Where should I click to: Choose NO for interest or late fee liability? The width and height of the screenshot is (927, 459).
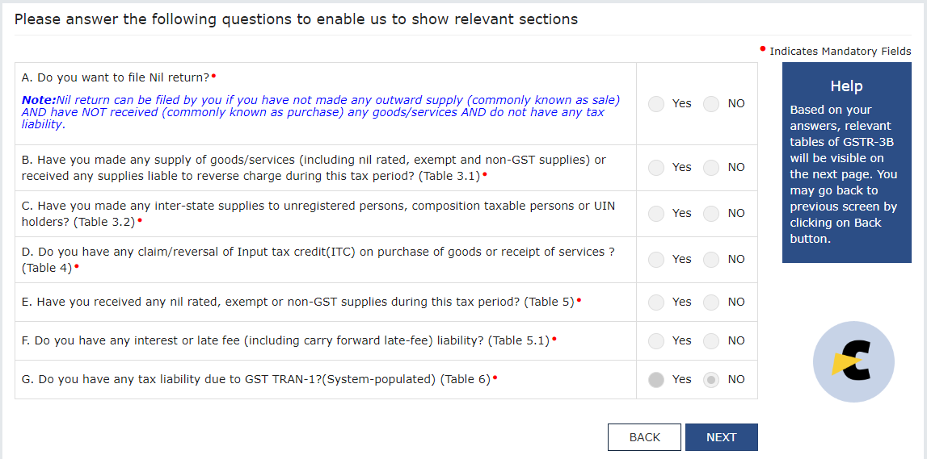point(711,341)
